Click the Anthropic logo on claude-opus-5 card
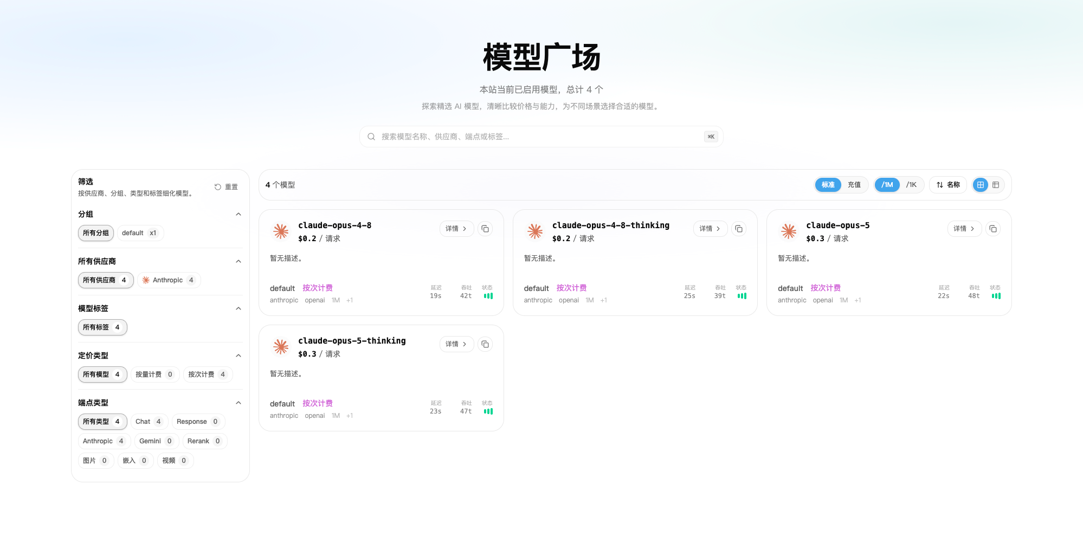 (x=789, y=231)
